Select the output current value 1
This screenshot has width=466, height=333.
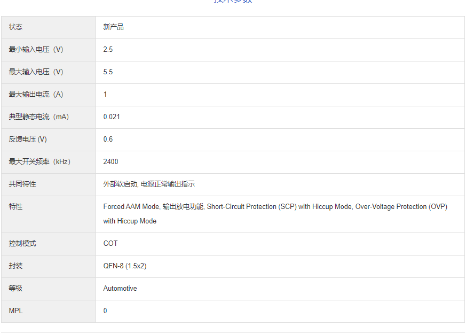(x=105, y=94)
